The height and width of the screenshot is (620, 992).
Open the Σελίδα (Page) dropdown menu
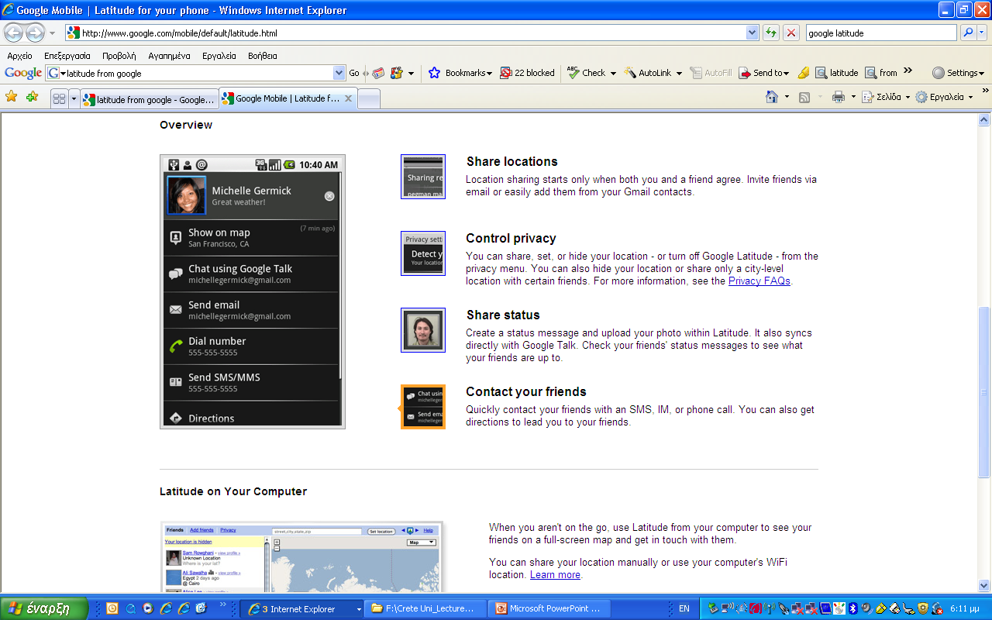coord(884,97)
